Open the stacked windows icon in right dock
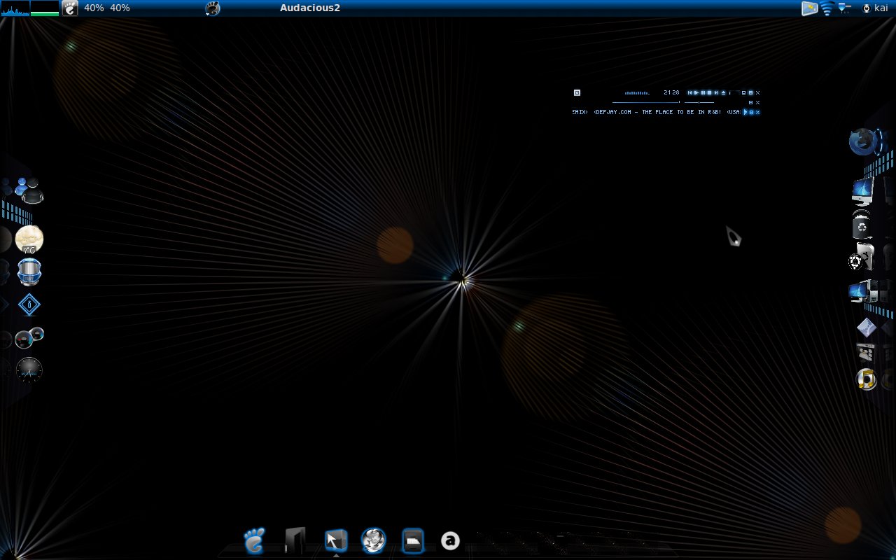This screenshot has height=560, width=896. pos(866,352)
